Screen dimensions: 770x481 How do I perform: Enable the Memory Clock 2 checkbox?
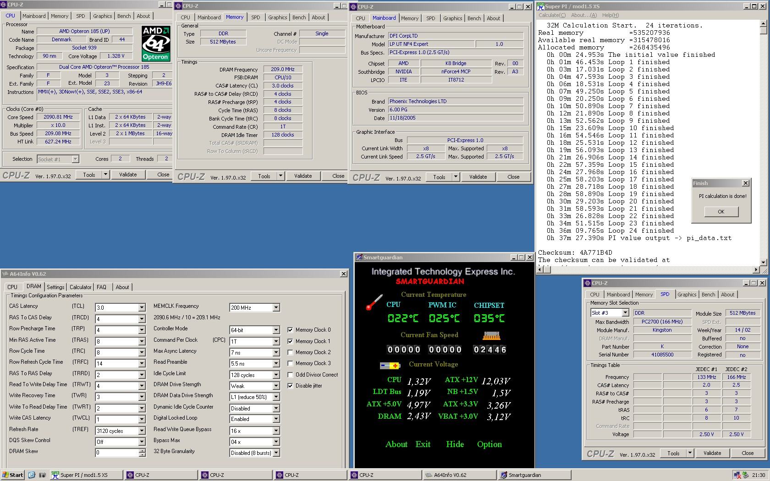coord(290,352)
